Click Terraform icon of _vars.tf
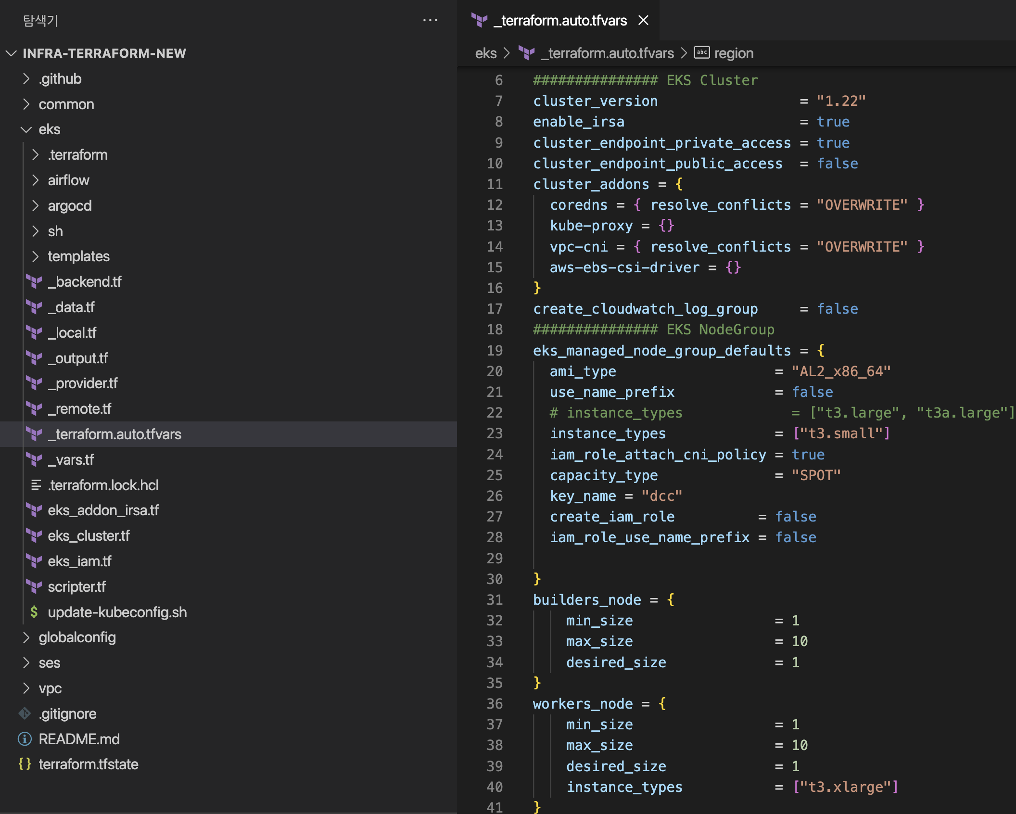Image resolution: width=1016 pixels, height=814 pixels. tap(34, 459)
